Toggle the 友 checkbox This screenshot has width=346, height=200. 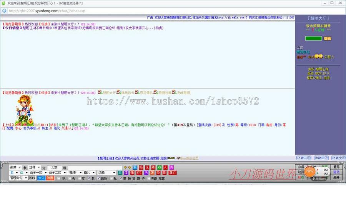coord(80,178)
